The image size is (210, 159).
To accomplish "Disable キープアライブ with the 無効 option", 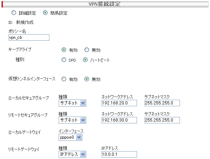I will click(87, 50).
